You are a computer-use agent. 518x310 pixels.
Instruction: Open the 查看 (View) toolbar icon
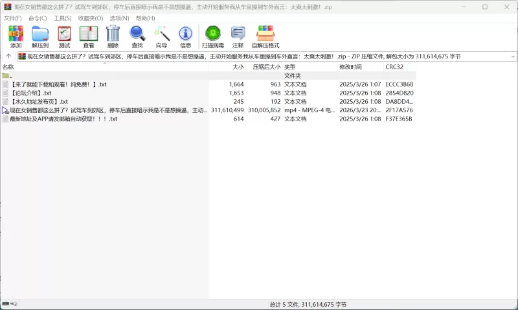89,36
